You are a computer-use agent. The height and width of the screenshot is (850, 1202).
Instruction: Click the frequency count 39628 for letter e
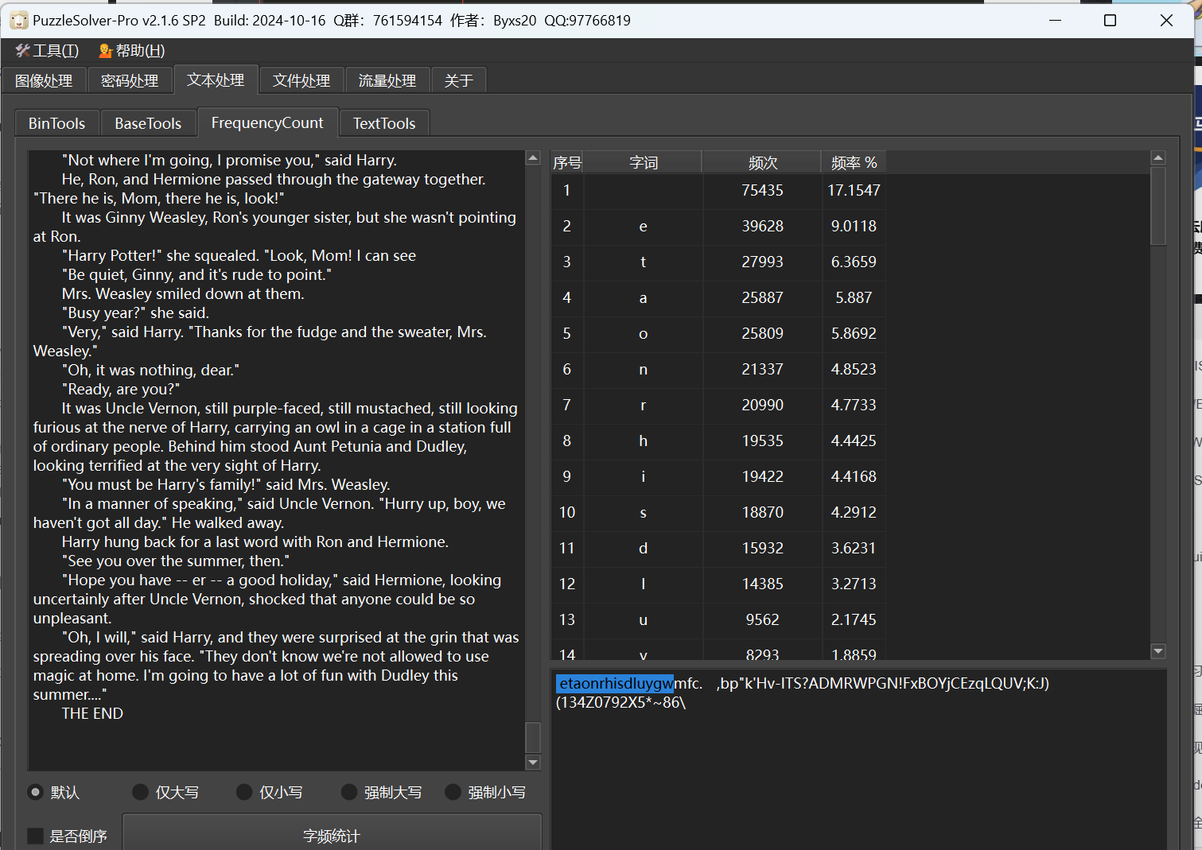762,226
